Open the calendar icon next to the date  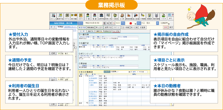[x=104, y=23]
